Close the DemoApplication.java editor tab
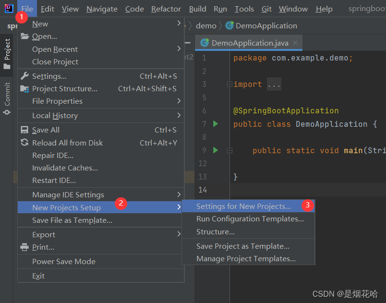386x303 pixels. [x=295, y=43]
